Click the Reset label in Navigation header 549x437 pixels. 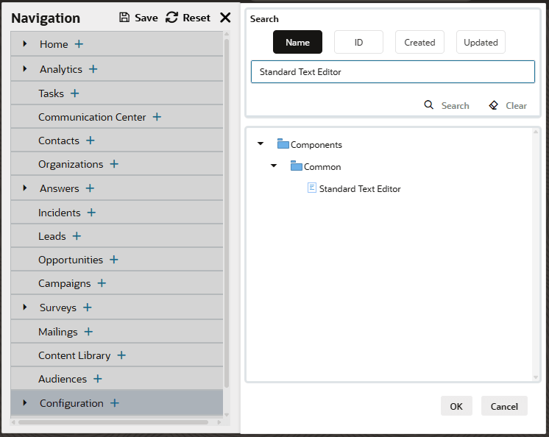pyautogui.click(x=196, y=18)
